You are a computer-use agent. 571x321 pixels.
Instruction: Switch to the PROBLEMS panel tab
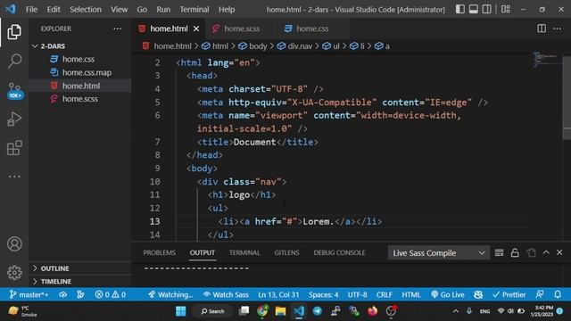click(x=159, y=252)
